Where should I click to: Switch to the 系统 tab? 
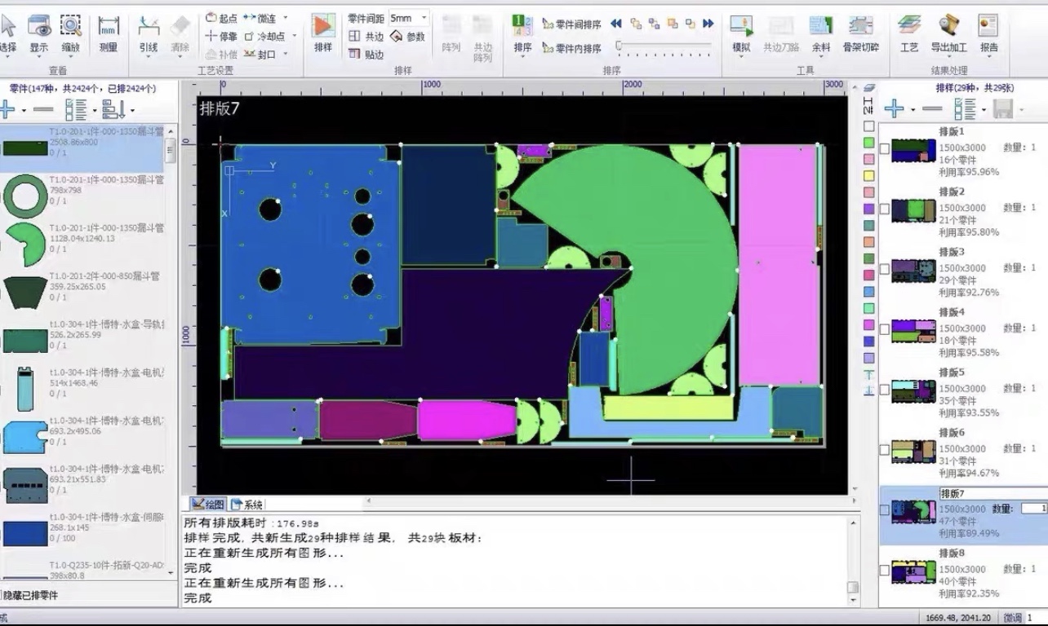(246, 504)
